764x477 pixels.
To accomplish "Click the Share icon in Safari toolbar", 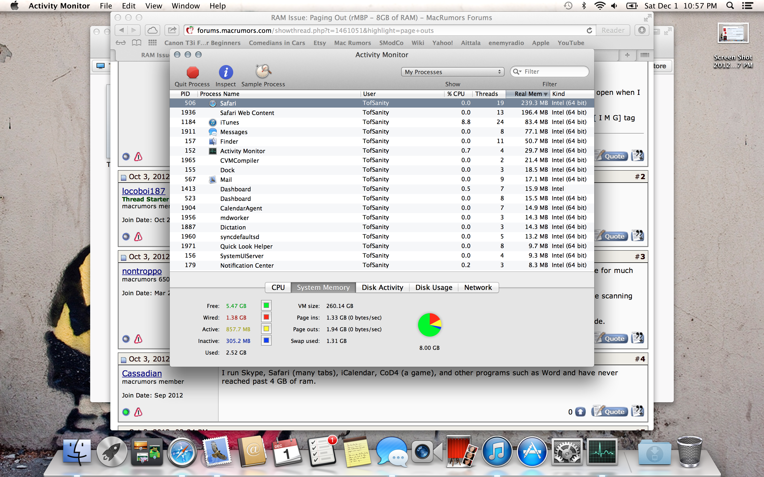I will pyautogui.click(x=172, y=30).
